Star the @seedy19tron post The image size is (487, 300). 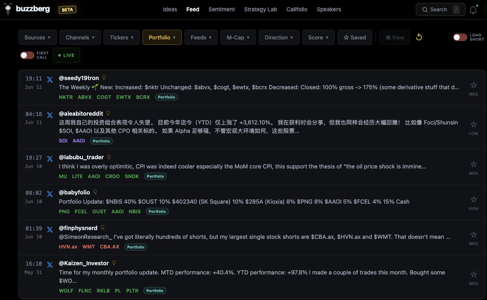473,85
